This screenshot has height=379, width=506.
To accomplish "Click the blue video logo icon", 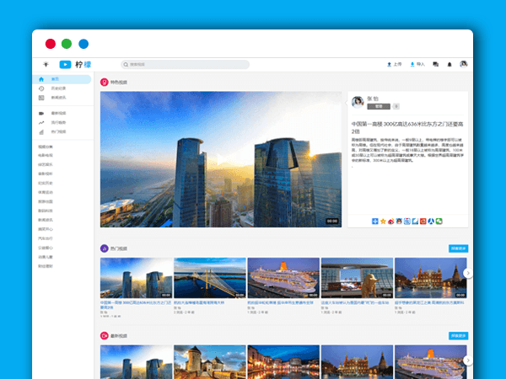I will (65, 64).
